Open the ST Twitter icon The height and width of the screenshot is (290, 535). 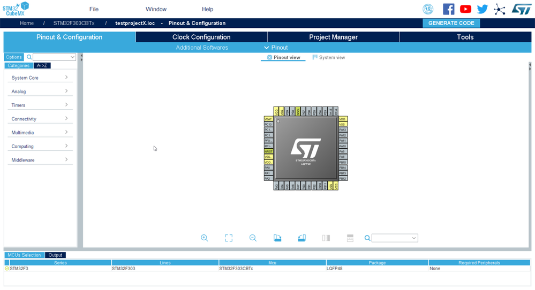pyautogui.click(x=482, y=9)
